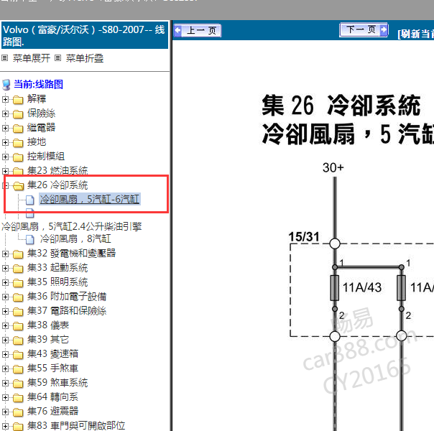Click the folder icon for 繼電器
Image resolution: width=434 pixels, height=431 pixels.
(18, 129)
